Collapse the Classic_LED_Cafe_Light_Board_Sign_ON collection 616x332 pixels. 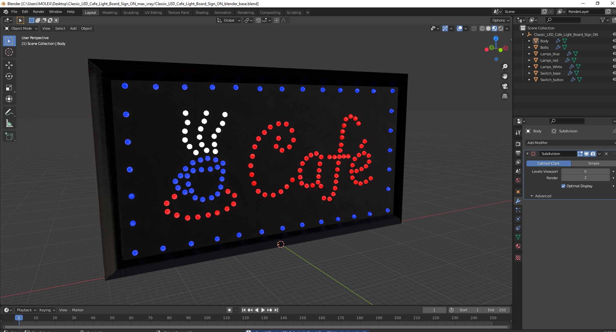coord(523,35)
